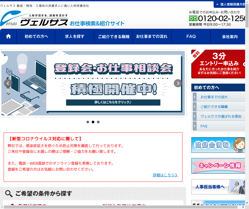The width and height of the screenshot is (249, 209).
Task: Open 求人を探す menu item
Action: point(75,36)
